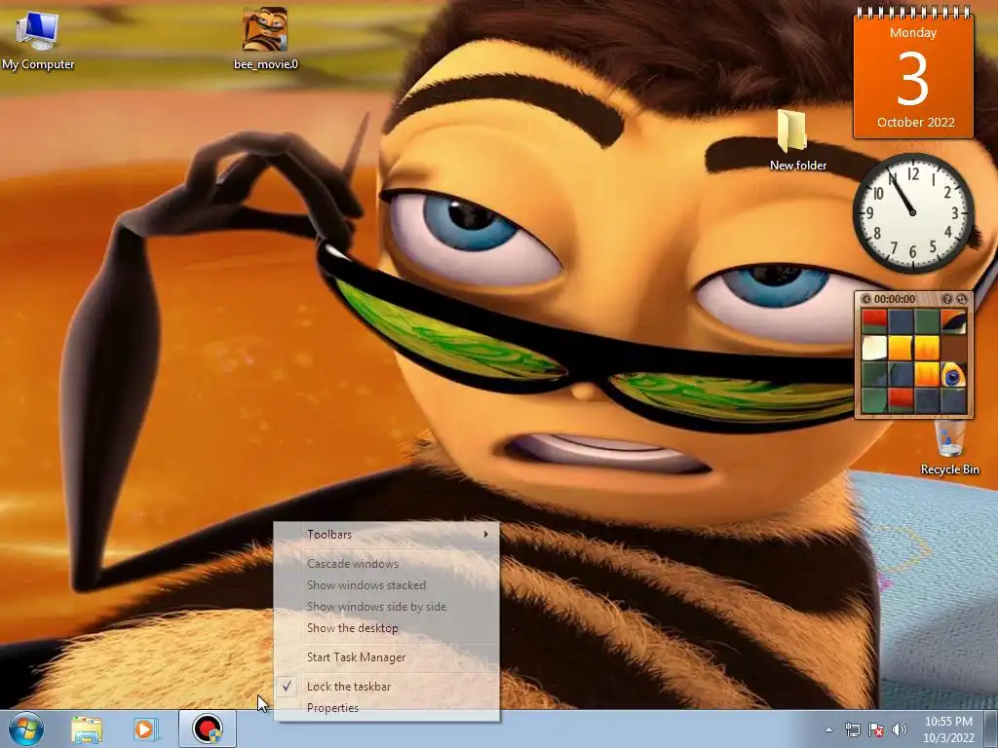Choose Show the desktop menu entry
This screenshot has width=998, height=748.
coord(386,628)
